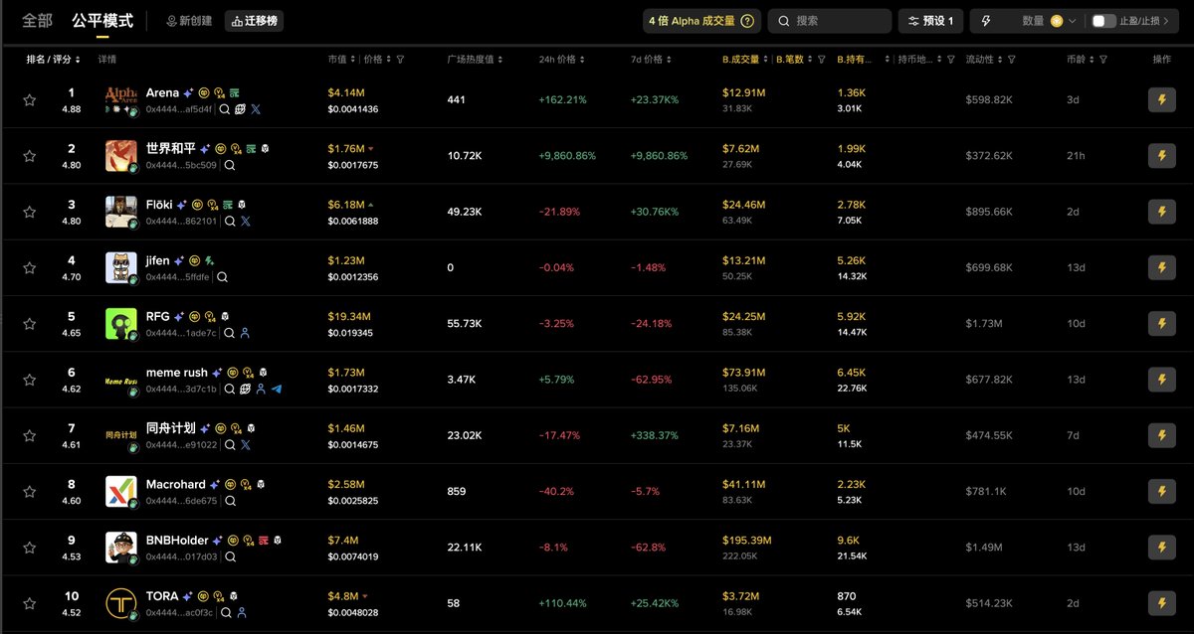Screen dimensions: 1194x634
Task: Star the 同舟计划 row
Action: 30,435
